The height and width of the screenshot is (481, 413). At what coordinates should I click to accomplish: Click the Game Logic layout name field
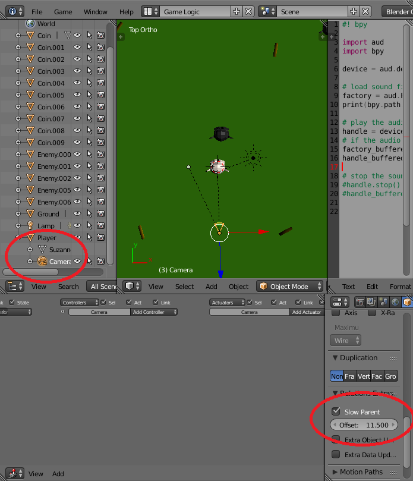pyautogui.click(x=195, y=12)
